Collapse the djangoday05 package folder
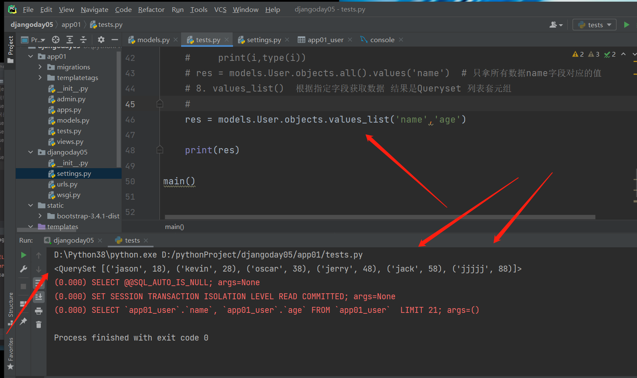637x378 pixels. click(31, 152)
